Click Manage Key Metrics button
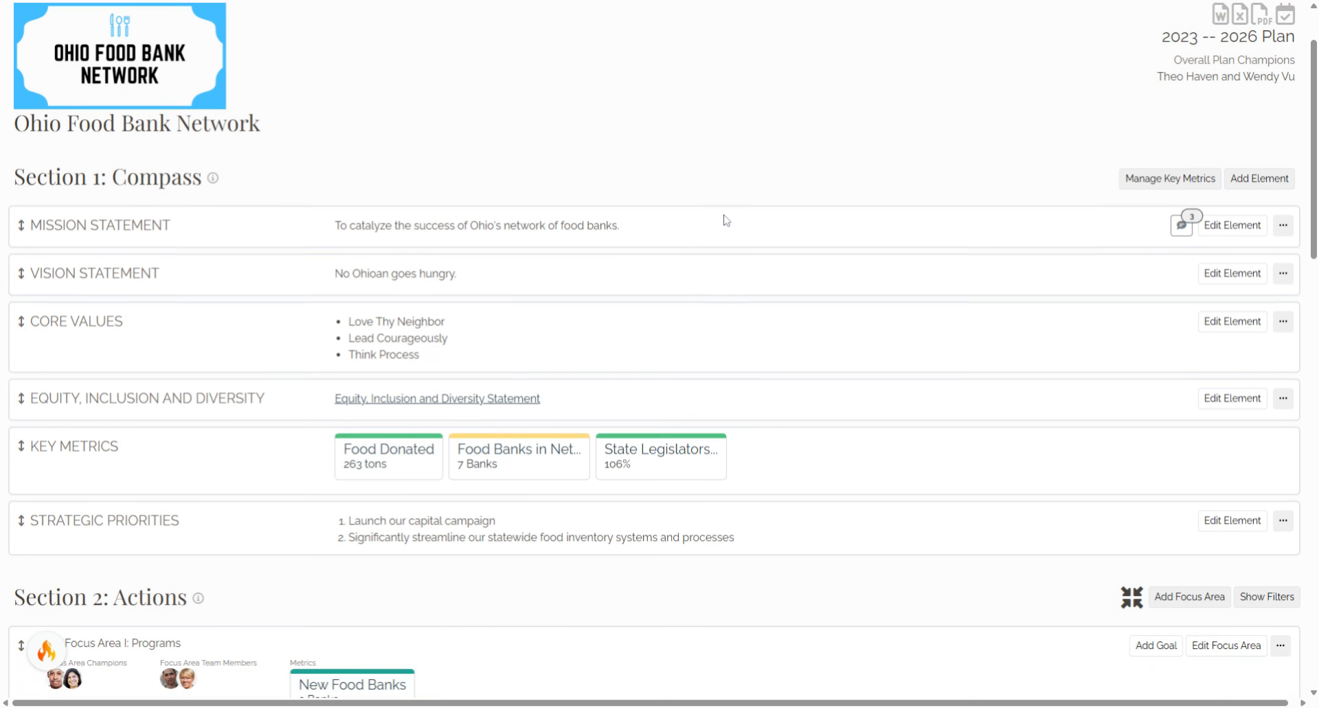Image resolution: width=1319 pixels, height=708 pixels. tap(1170, 179)
